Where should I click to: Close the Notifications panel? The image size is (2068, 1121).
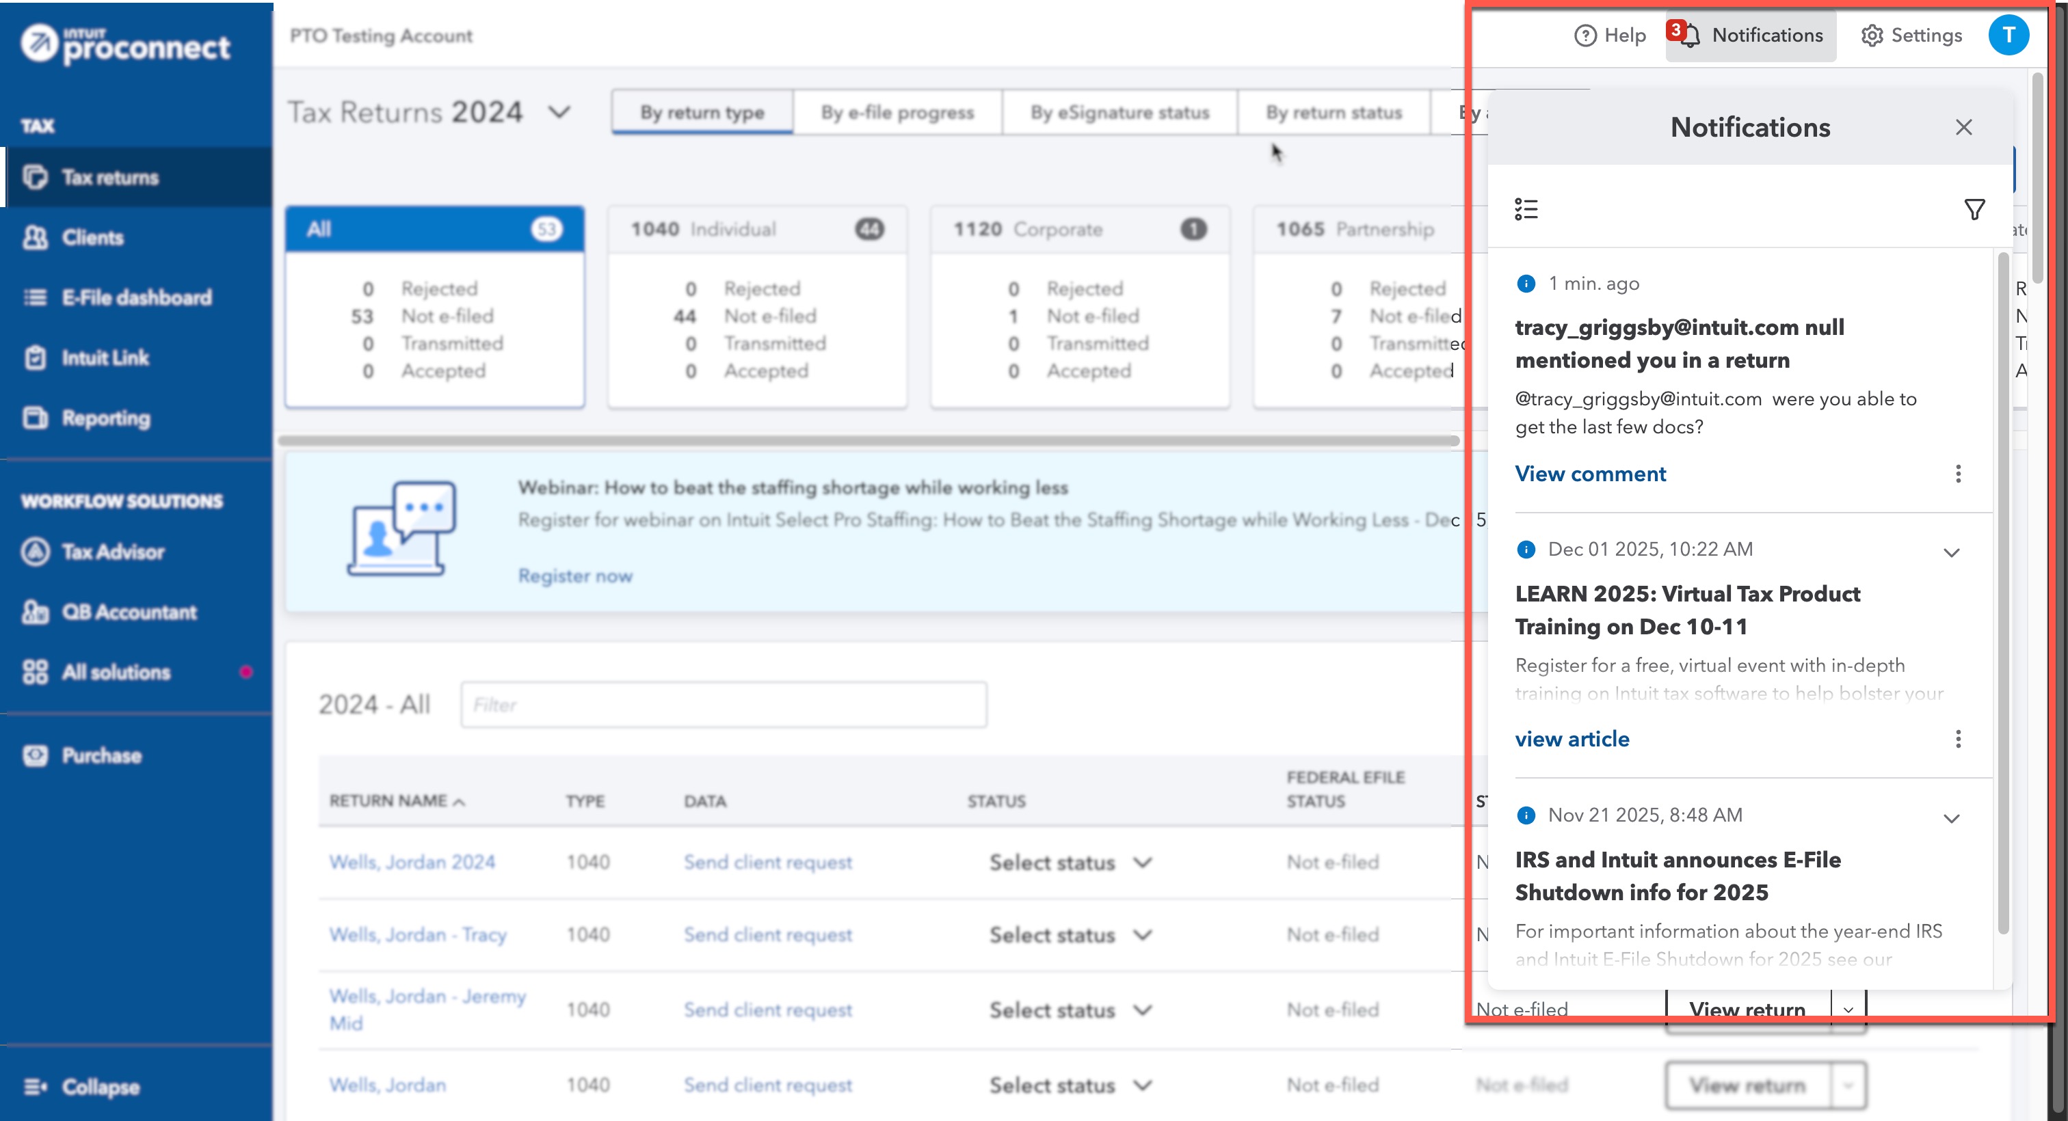coord(1963,126)
